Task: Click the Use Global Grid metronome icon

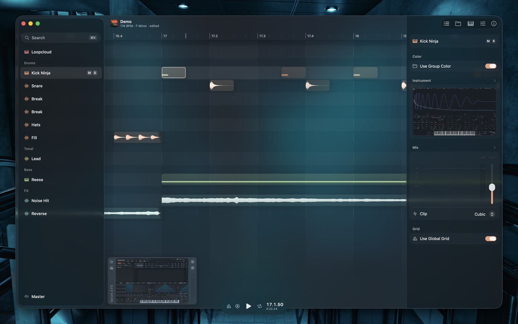Action: pyautogui.click(x=415, y=238)
